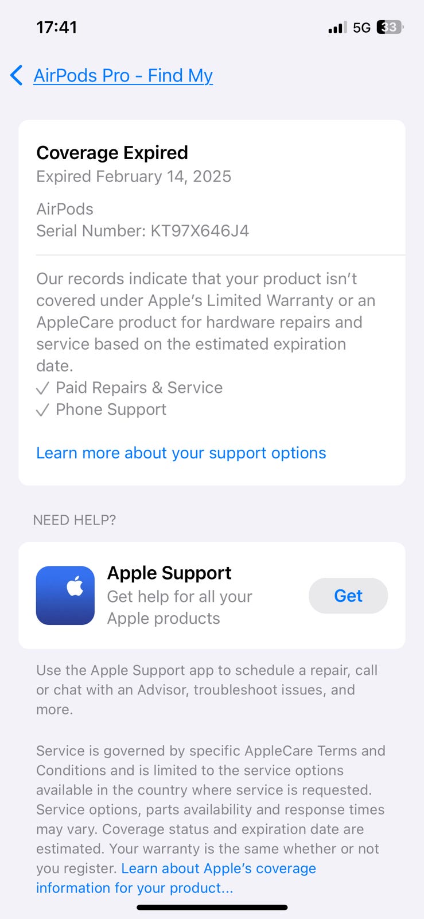Tap the home indicator bar at bottom
The width and height of the screenshot is (424, 919).
212,908
